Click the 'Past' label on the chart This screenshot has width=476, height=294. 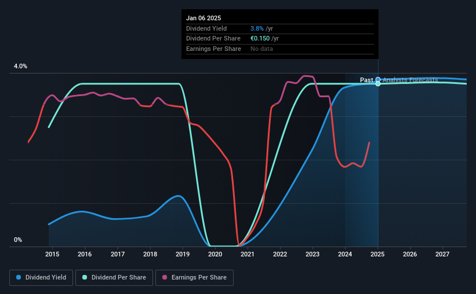tap(366, 80)
